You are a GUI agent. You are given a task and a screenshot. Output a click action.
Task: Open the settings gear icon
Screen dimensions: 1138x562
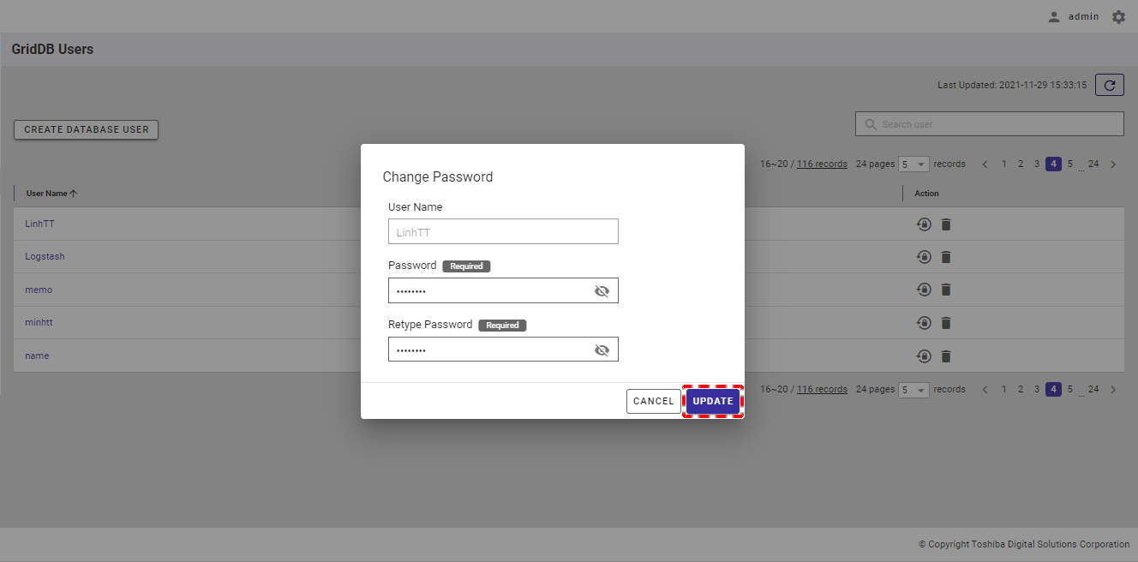coord(1118,17)
